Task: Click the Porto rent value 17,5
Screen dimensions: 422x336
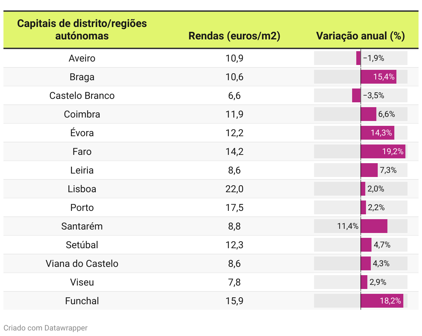Action: pyautogui.click(x=235, y=207)
